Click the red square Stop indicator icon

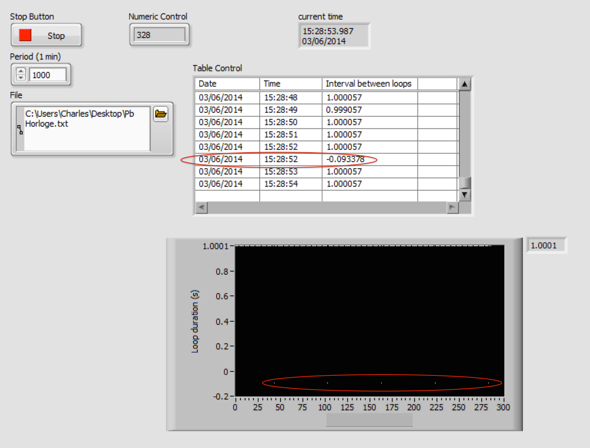click(25, 35)
